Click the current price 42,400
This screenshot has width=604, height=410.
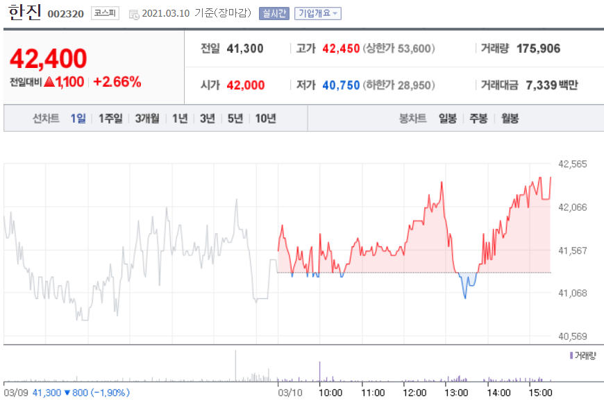click(48, 58)
